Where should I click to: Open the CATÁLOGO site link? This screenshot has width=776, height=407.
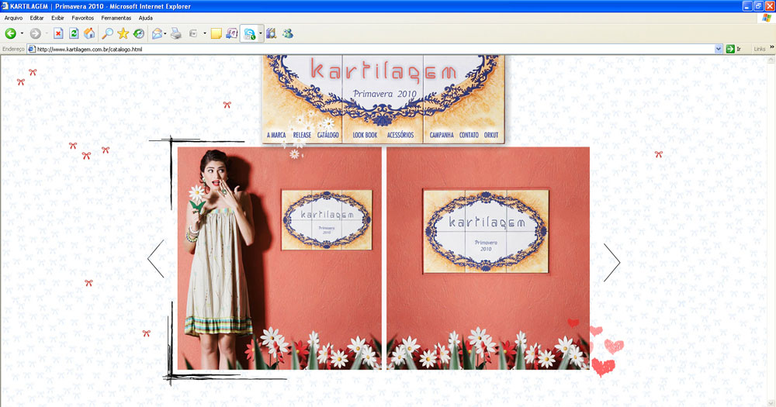tap(328, 135)
